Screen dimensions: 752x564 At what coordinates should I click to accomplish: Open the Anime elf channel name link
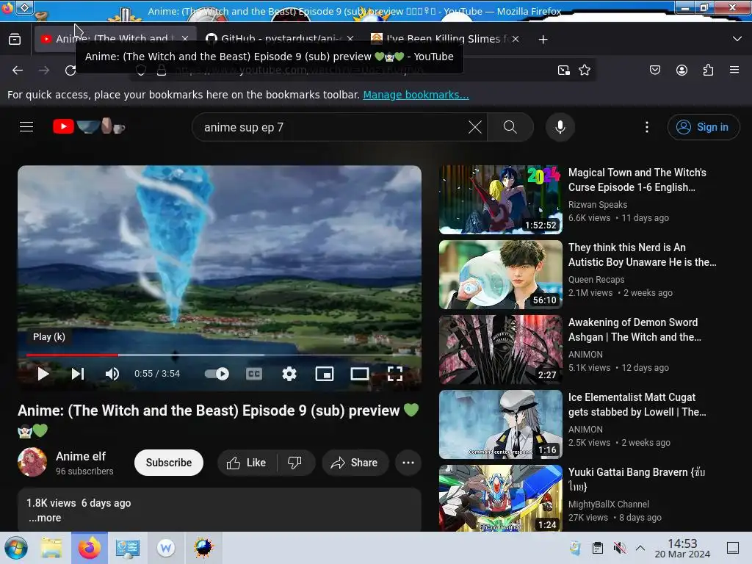pyautogui.click(x=81, y=456)
